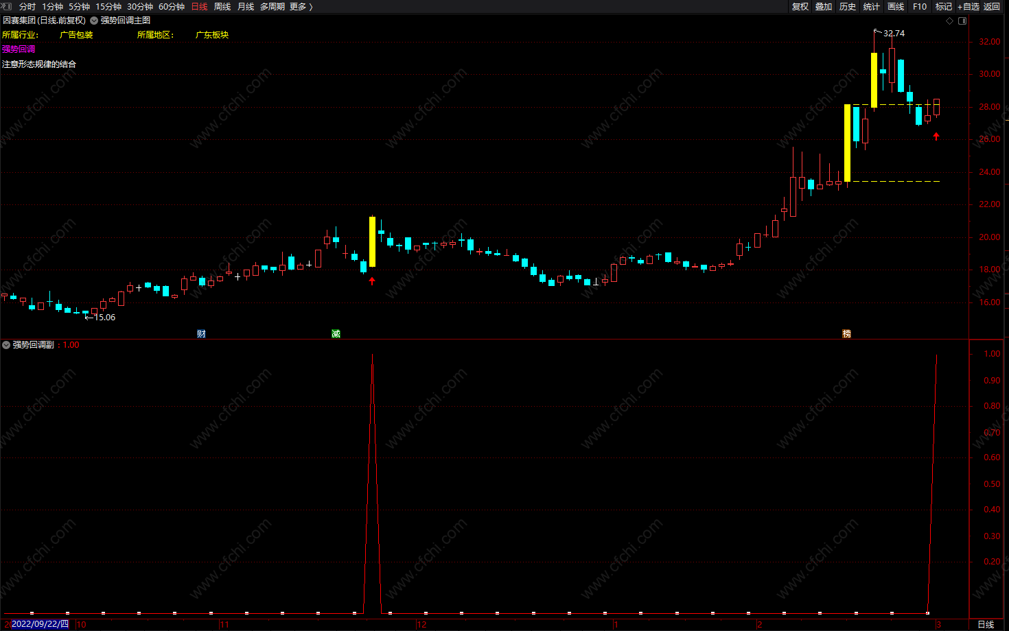Add stock to watchlist with +自选
This screenshot has width=1009, height=631.
pyautogui.click(x=969, y=6)
